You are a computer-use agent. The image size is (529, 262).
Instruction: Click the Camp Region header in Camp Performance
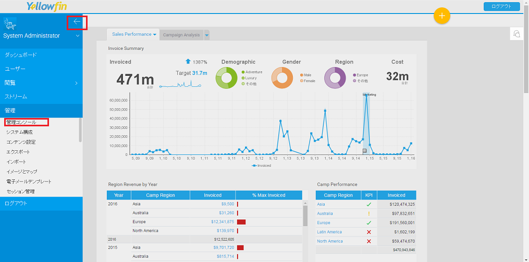pyautogui.click(x=338, y=195)
